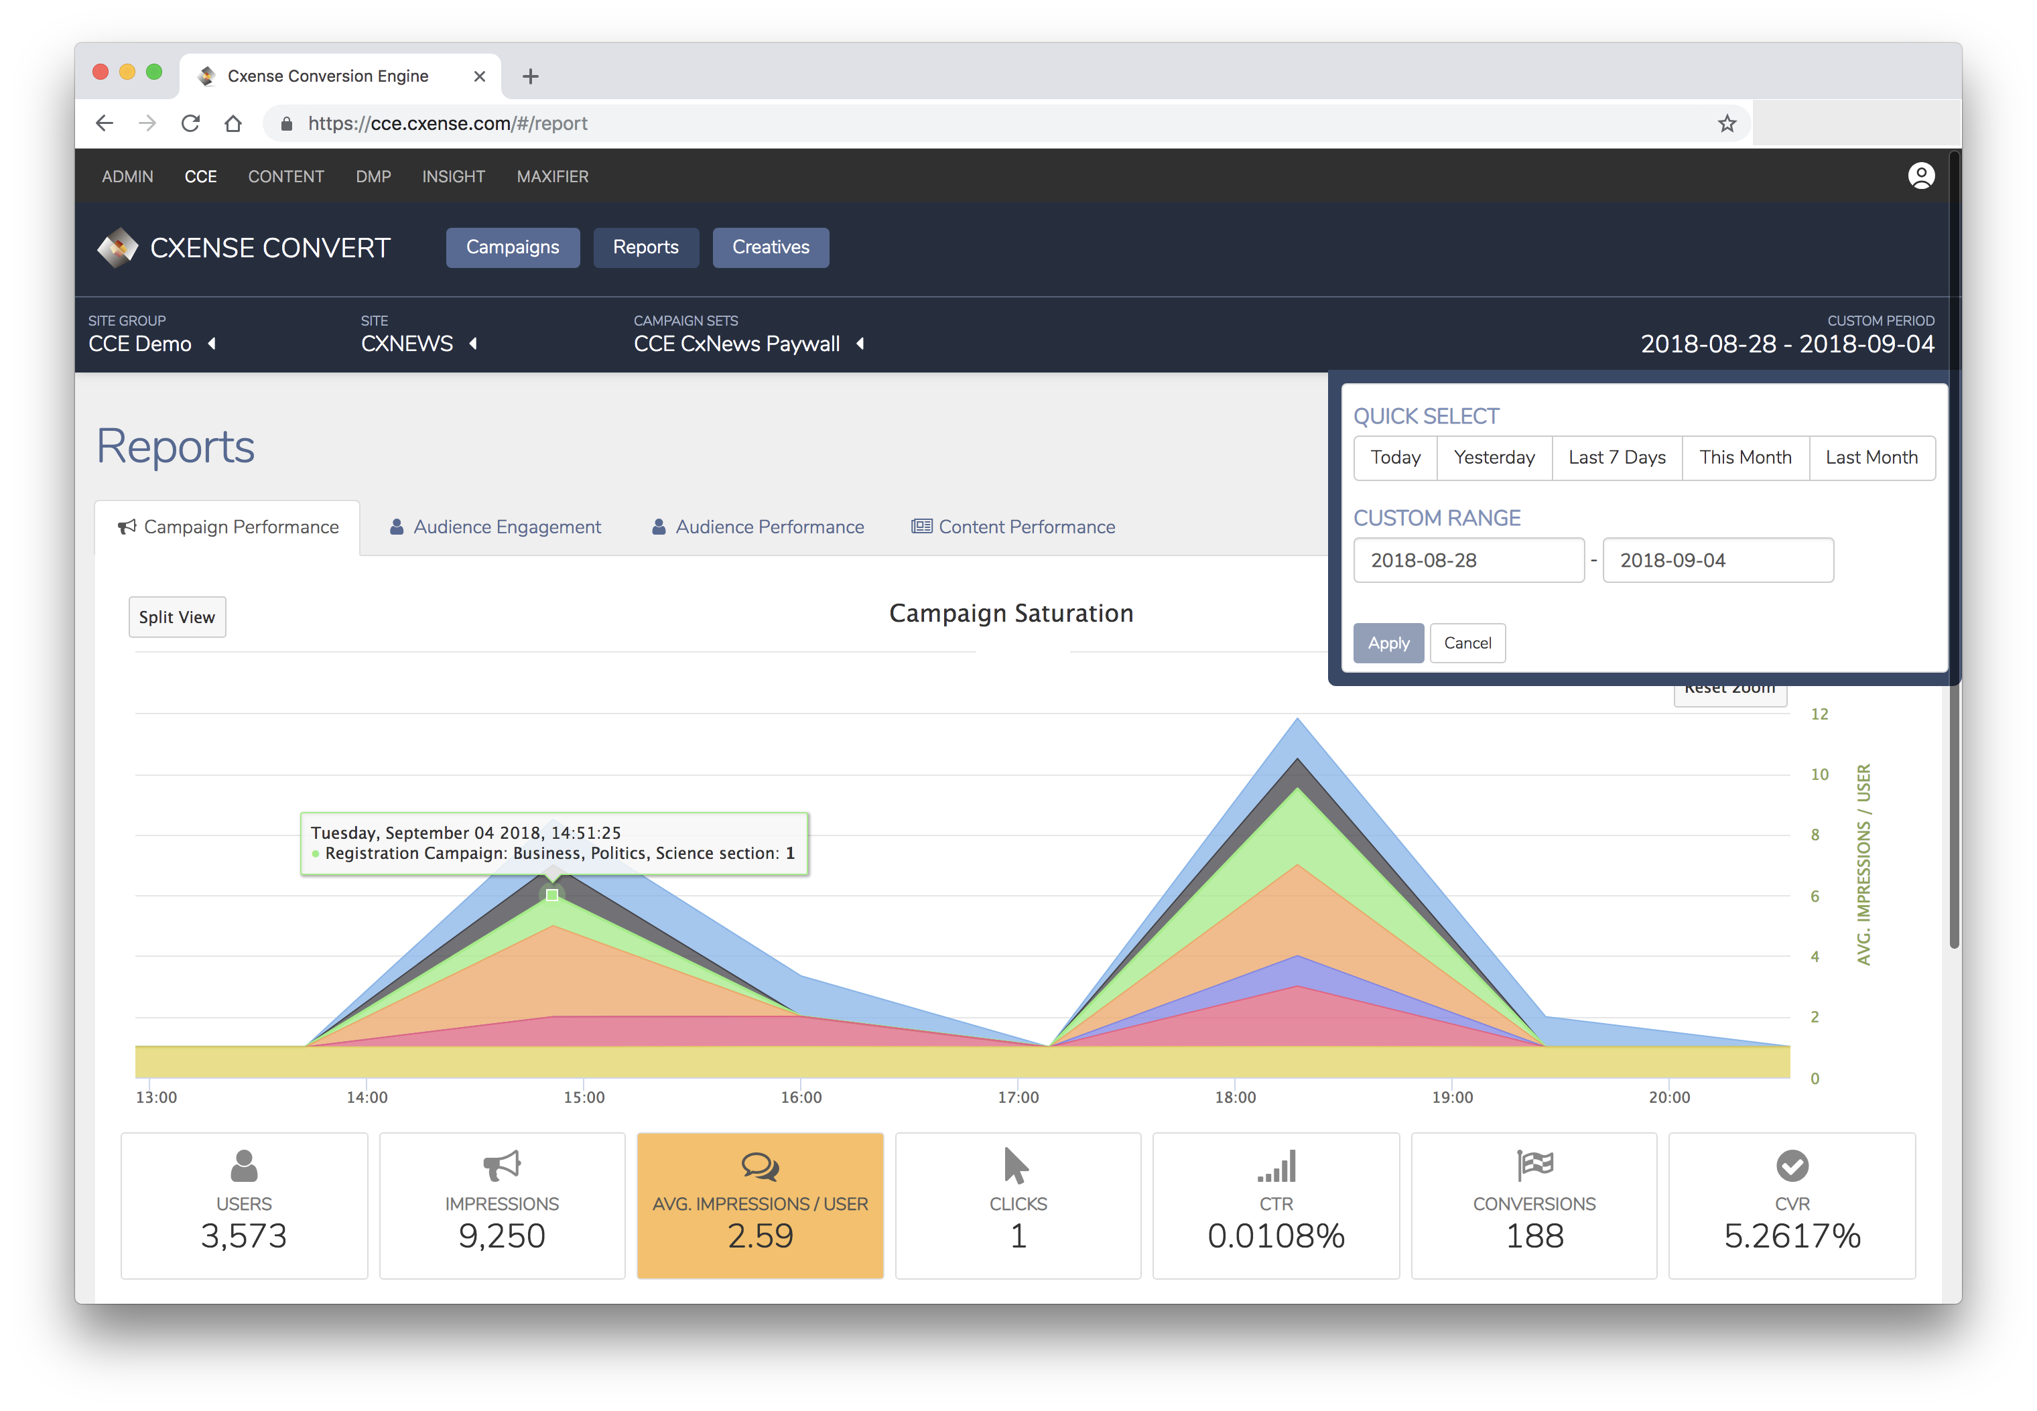Expand the Campaign Sets Paywall selector

coord(749,343)
